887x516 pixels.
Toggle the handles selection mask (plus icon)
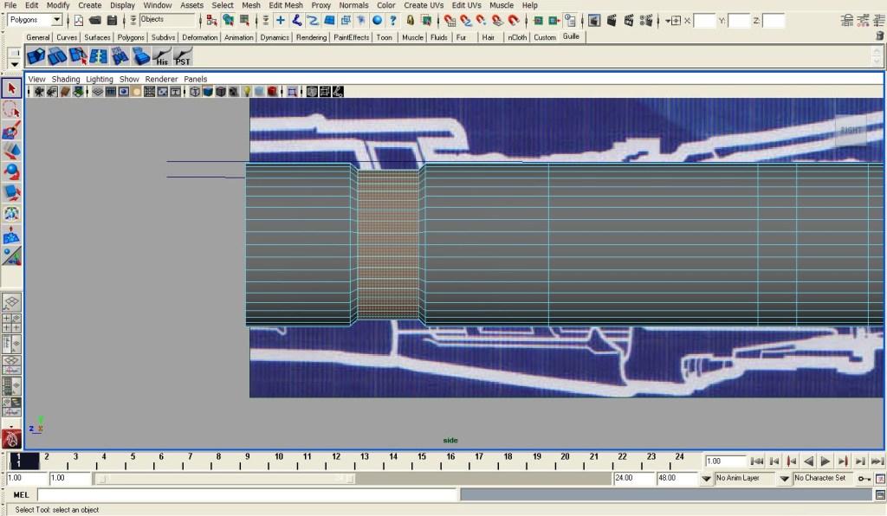click(281, 21)
